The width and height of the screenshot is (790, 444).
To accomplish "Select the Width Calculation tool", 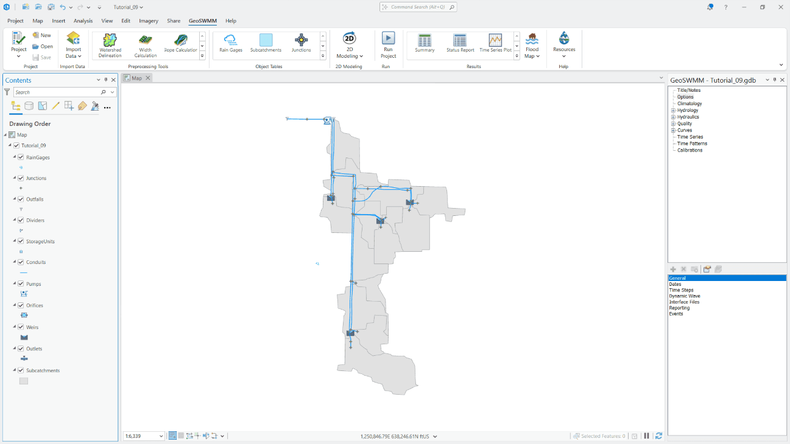I will [x=145, y=44].
